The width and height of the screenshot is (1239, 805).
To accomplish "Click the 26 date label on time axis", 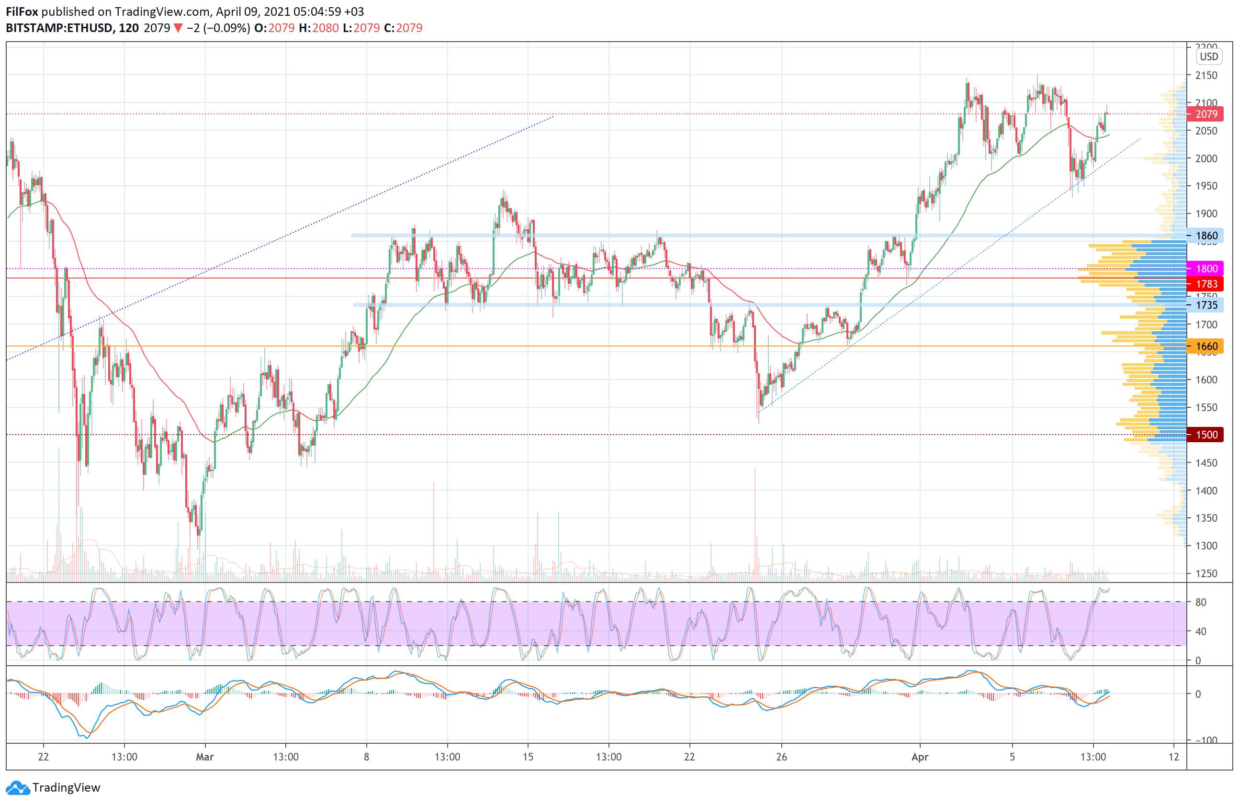I will coord(781,757).
